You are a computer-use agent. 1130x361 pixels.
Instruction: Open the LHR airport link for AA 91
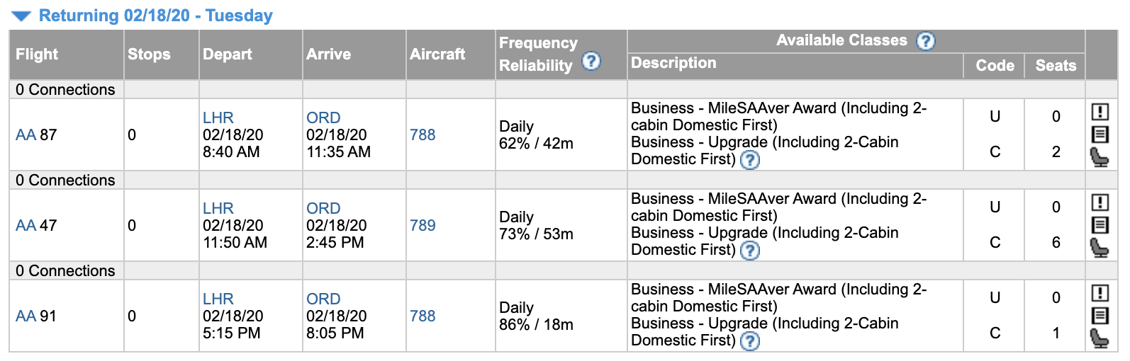tap(218, 299)
